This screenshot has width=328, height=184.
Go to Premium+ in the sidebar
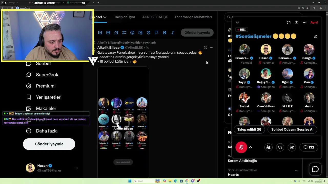pyautogui.click(x=42, y=86)
